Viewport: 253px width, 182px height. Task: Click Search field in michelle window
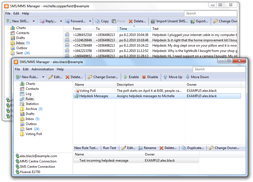pyautogui.click(x=211, y=13)
